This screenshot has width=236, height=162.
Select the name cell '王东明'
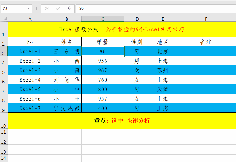pyautogui.click(x=67, y=51)
